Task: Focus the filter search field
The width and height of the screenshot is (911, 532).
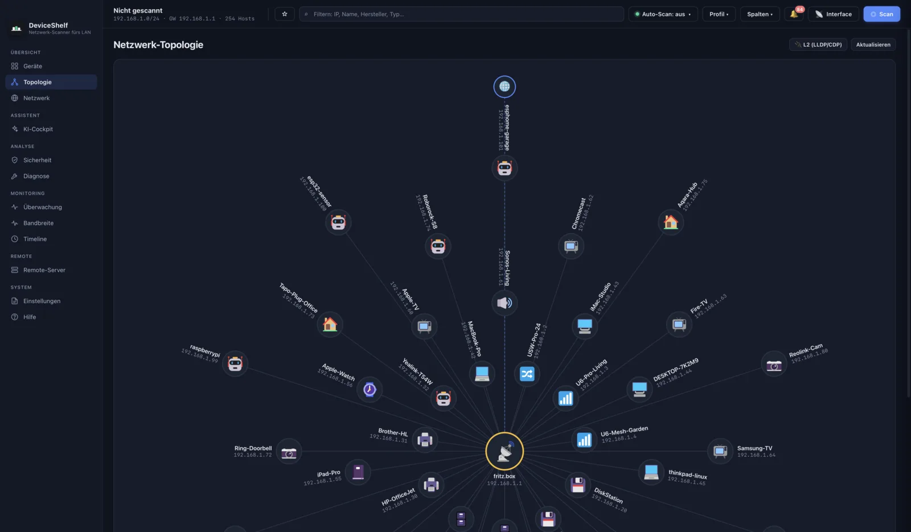Action: point(461,14)
